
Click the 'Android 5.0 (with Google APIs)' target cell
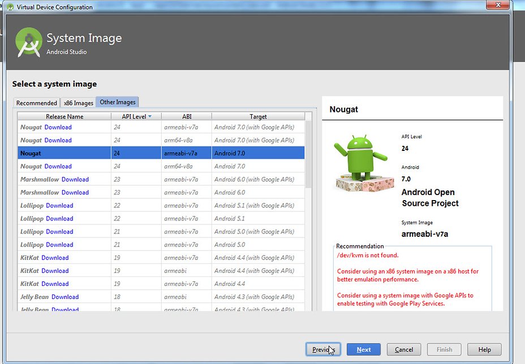(x=258, y=232)
